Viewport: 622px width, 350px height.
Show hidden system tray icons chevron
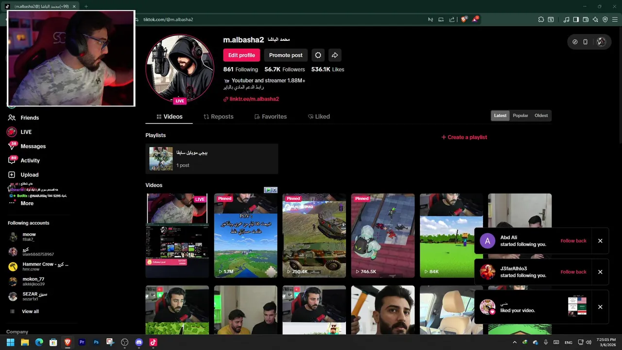[x=515, y=342]
